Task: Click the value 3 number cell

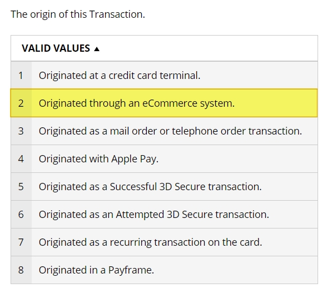Action: [21, 131]
